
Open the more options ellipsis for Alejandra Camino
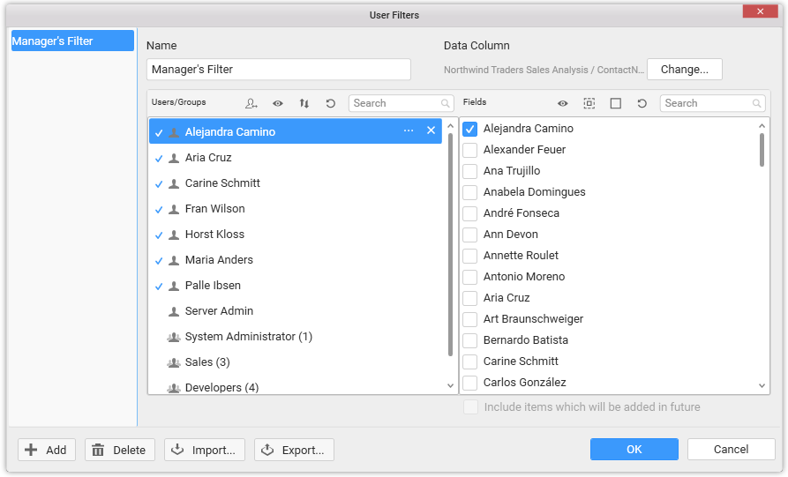pyautogui.click(x=409, y=130)
